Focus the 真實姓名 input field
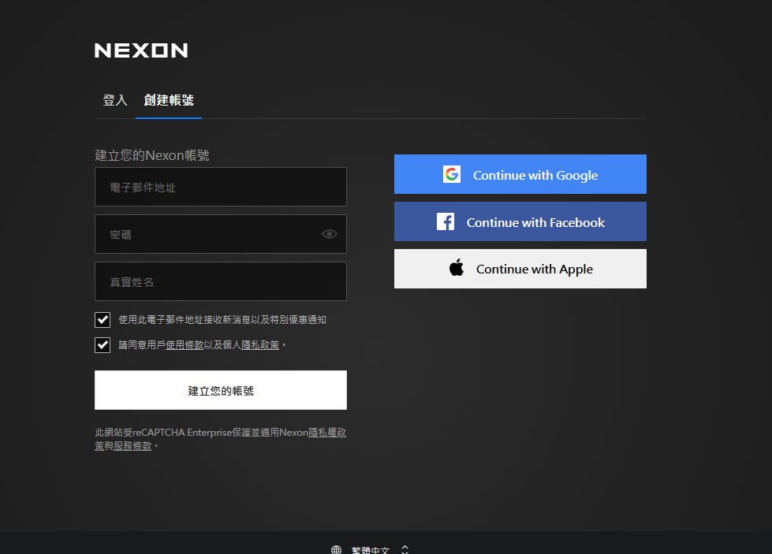 221,281
